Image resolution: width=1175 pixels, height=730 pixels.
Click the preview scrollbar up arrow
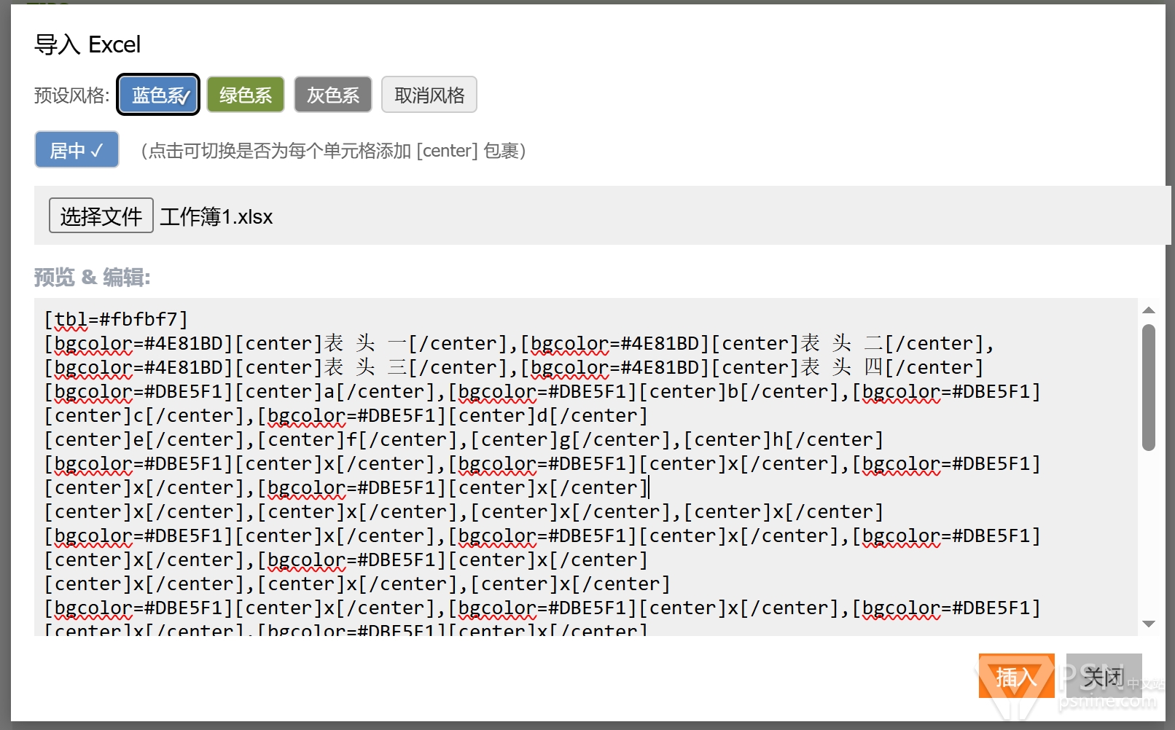point(1149,310)
